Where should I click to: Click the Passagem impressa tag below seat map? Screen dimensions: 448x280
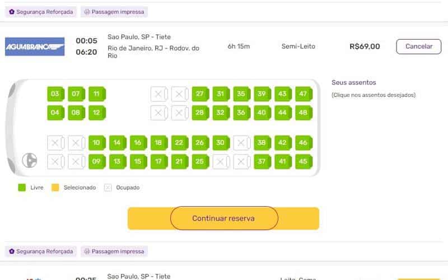(x=114, y=251)
